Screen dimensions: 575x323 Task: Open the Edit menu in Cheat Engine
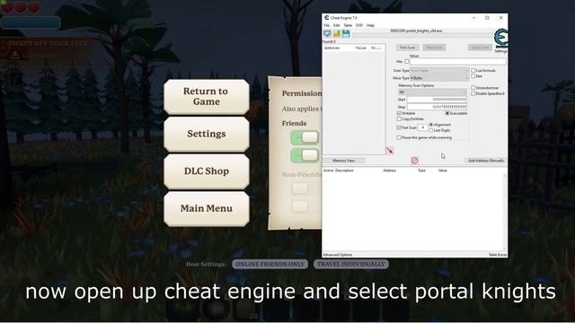coord(336,25)
